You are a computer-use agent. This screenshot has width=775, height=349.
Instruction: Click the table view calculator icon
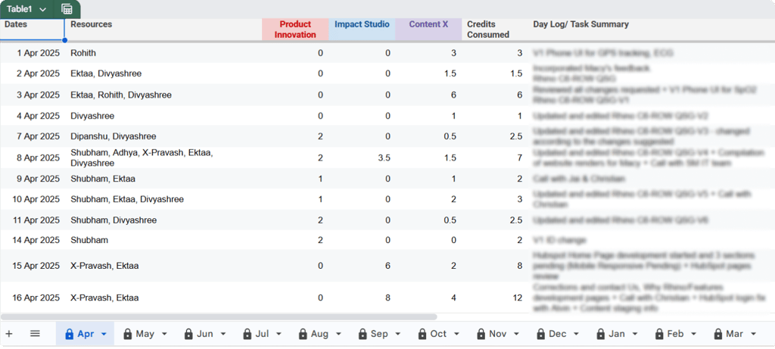67,9
